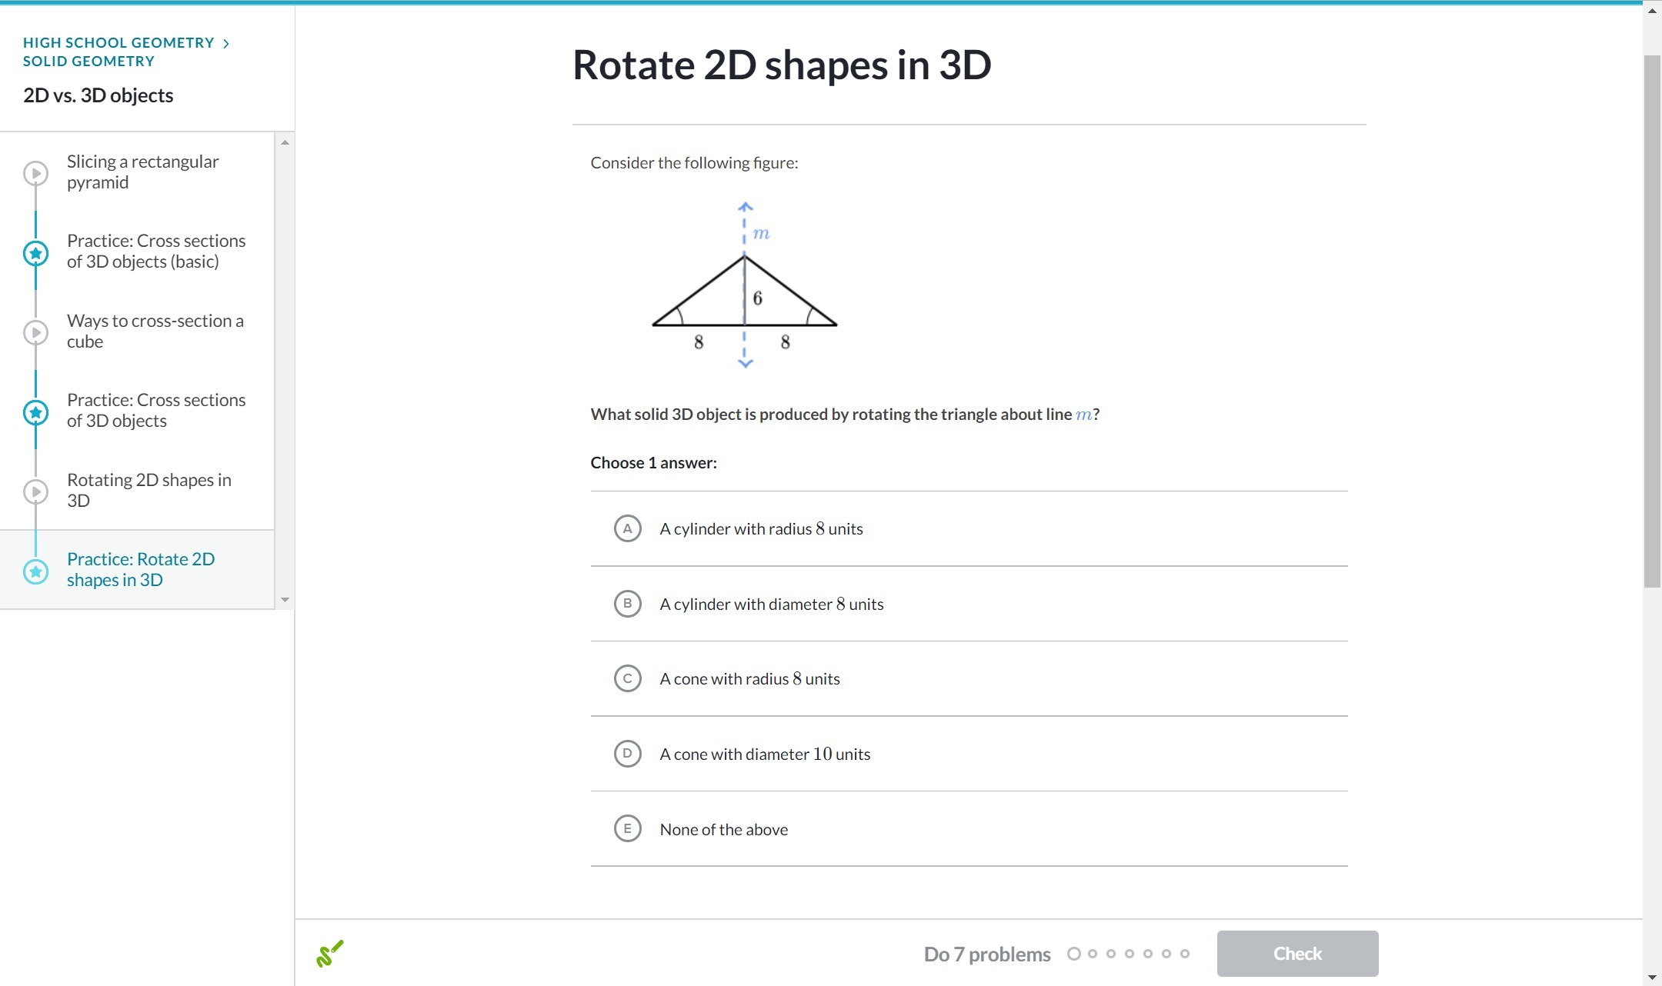1662x986 pixels.
Task: Go to the High School Geometry breadcrumb link
Action: (118, 43)
